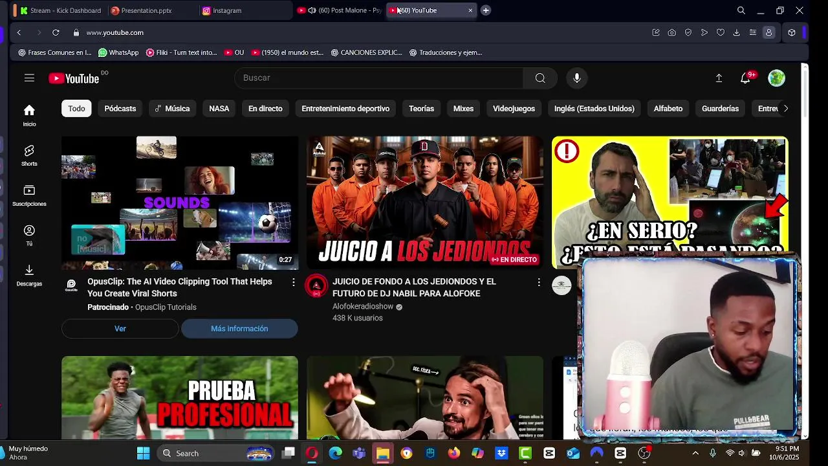This screenshot has width=828, height=466.
Task: Select the Videojuegos filter chip
Action: 514,109
